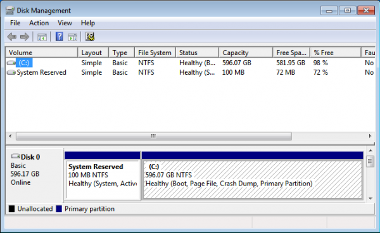Select the (C:) volume row
The height and width of the screenshot is (233, 380).
(191, 63)
